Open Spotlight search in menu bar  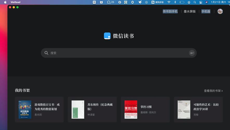pyautogui.click(x=195, y=2)
